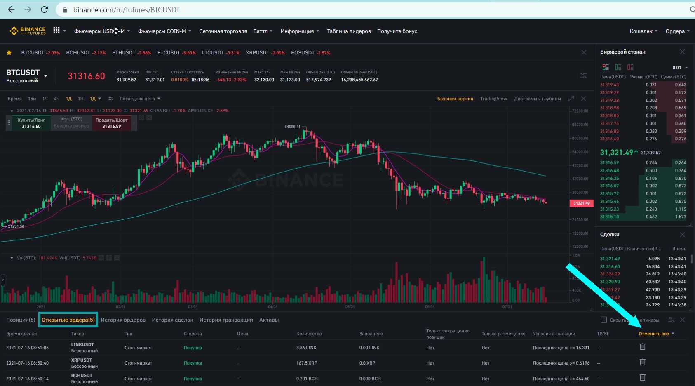Show only asks (red) order book view
Viewport: 695px width, 386px height.
(x=630, y=67)
